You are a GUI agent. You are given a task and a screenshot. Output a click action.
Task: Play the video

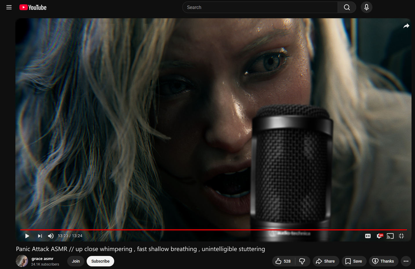27,236
